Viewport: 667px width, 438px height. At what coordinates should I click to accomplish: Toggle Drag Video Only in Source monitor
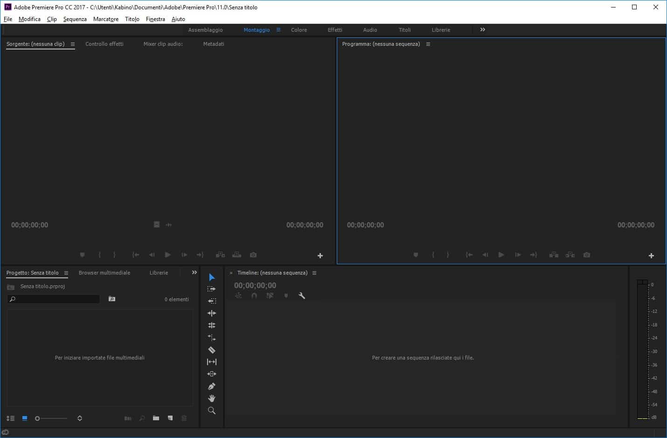[x=157, y=225]
